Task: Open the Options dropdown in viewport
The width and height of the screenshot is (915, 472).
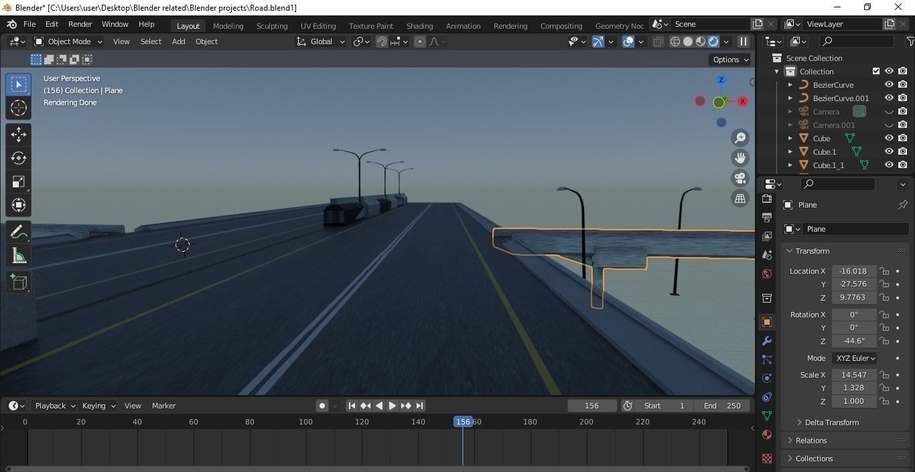Action: [x=730, y=60]
